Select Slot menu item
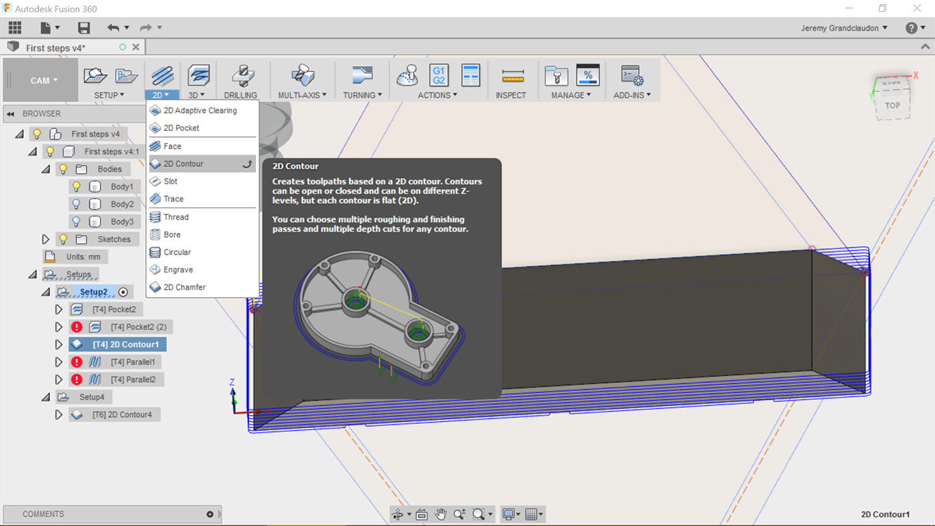 click(x=203, y=181)
